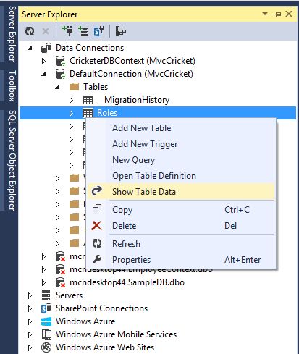
Task: Expand SharePoint Connections node
Action: (x=30, y=308)
